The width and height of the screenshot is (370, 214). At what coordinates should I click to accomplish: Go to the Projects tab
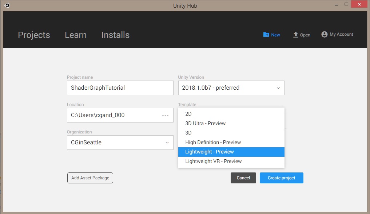[x=34, y=35]
